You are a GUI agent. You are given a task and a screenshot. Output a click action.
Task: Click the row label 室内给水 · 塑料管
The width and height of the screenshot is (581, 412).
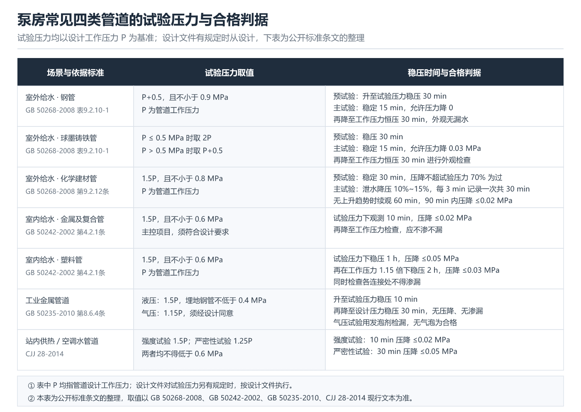coord(54,260)
